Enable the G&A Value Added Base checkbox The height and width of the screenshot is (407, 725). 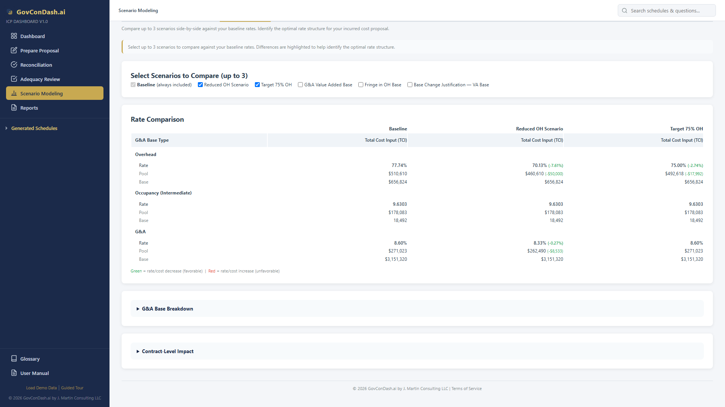coord(300,85)
